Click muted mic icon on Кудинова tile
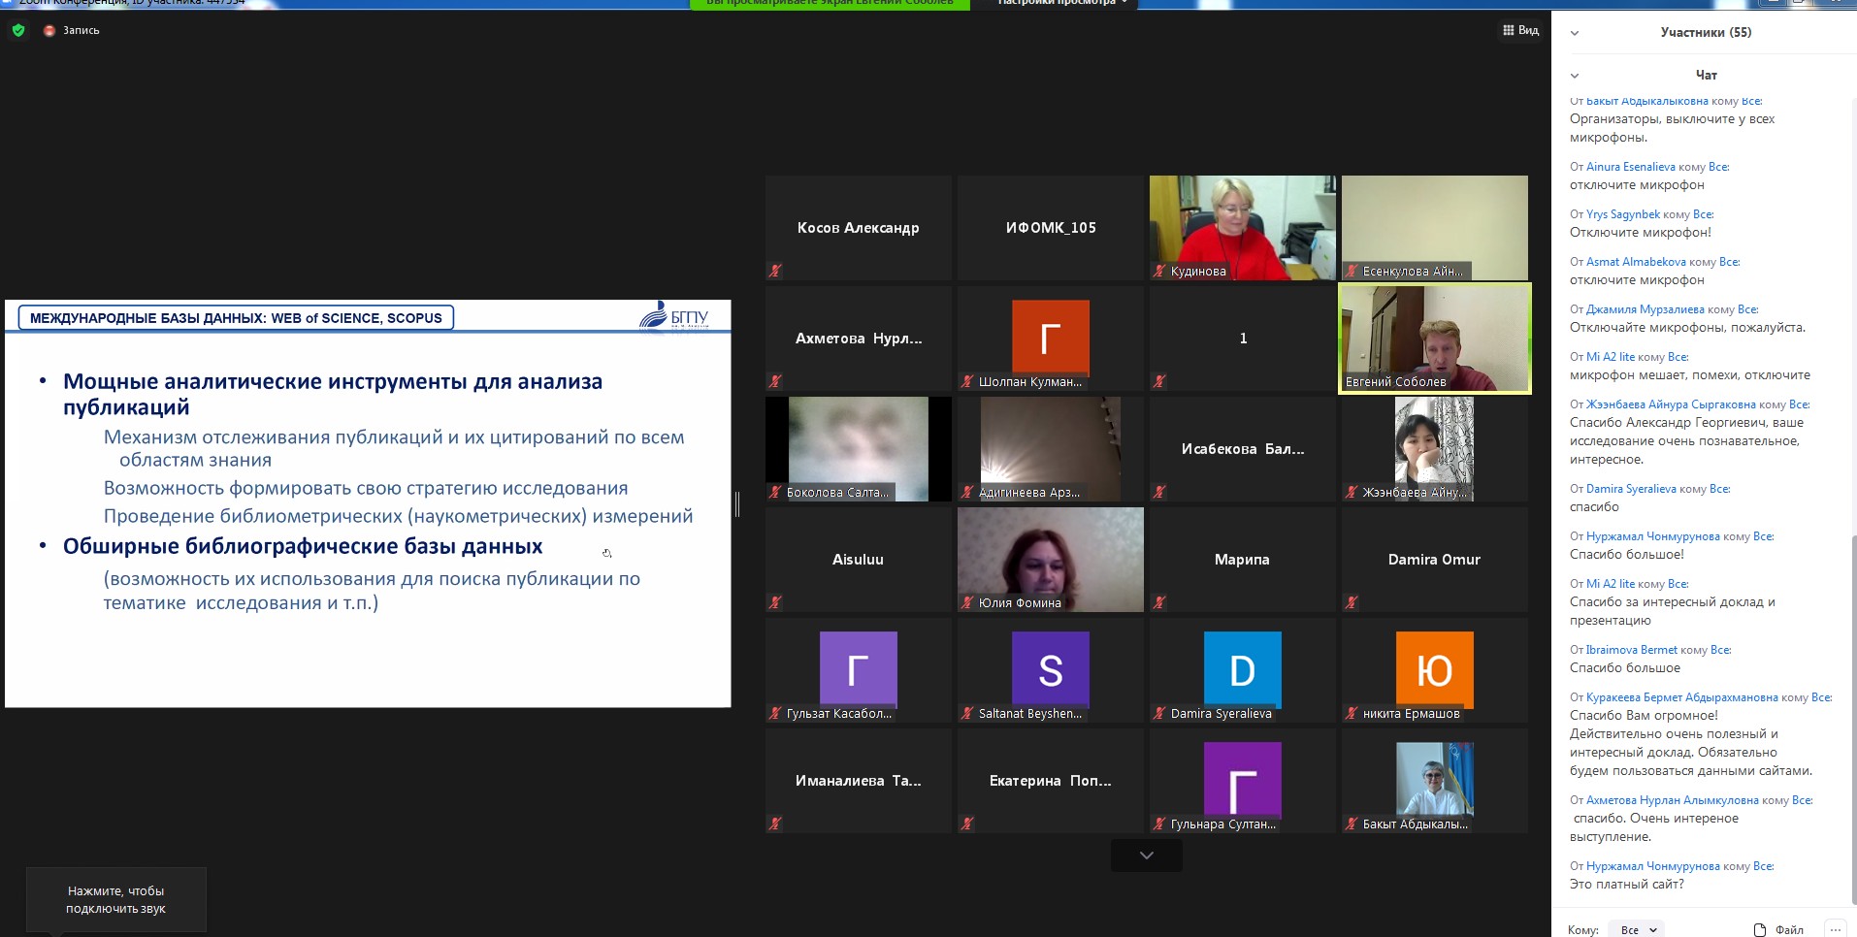 (x=1159, y=272)
